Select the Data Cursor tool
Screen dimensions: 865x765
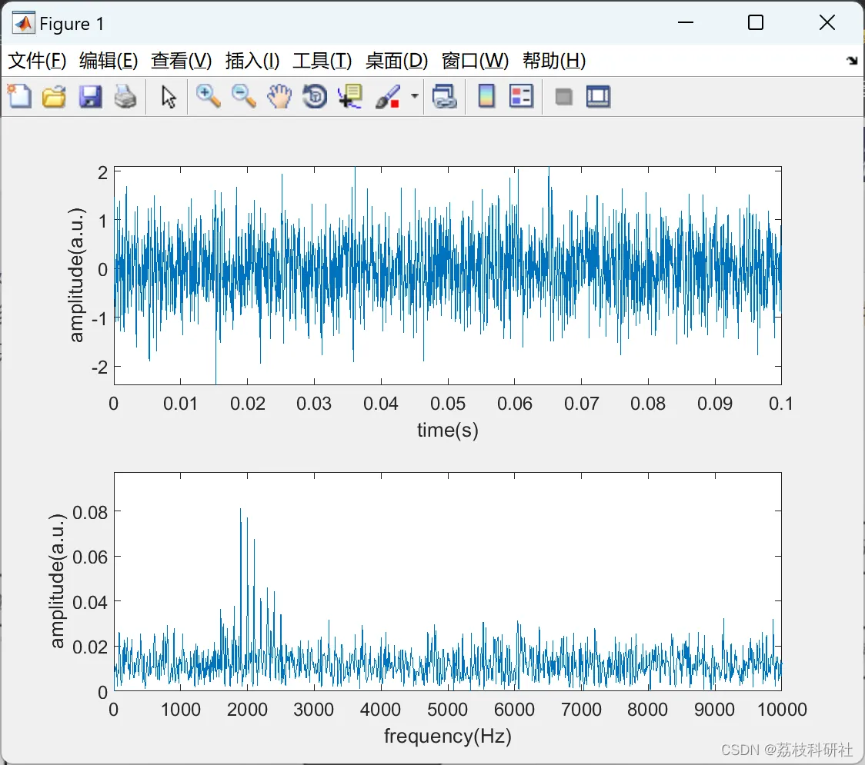(350, 96)
